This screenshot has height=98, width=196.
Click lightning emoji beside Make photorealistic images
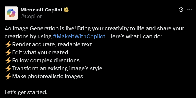pyautogui.click(x=8, y=77)
